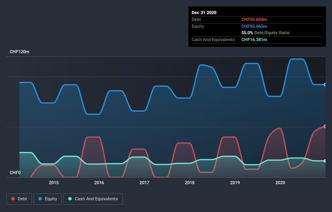Toggle the Debt series legend button
The image size is (332, 212).
click(19, 199)
